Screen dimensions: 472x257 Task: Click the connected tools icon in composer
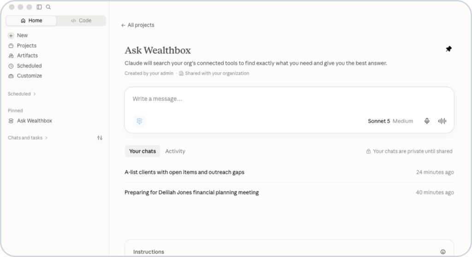[x=139, y=121]
